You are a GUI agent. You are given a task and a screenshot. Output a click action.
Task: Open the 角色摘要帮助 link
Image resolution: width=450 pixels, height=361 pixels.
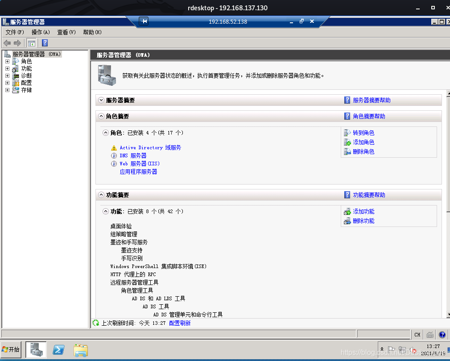pyautogui.click(x=369, y=117)
